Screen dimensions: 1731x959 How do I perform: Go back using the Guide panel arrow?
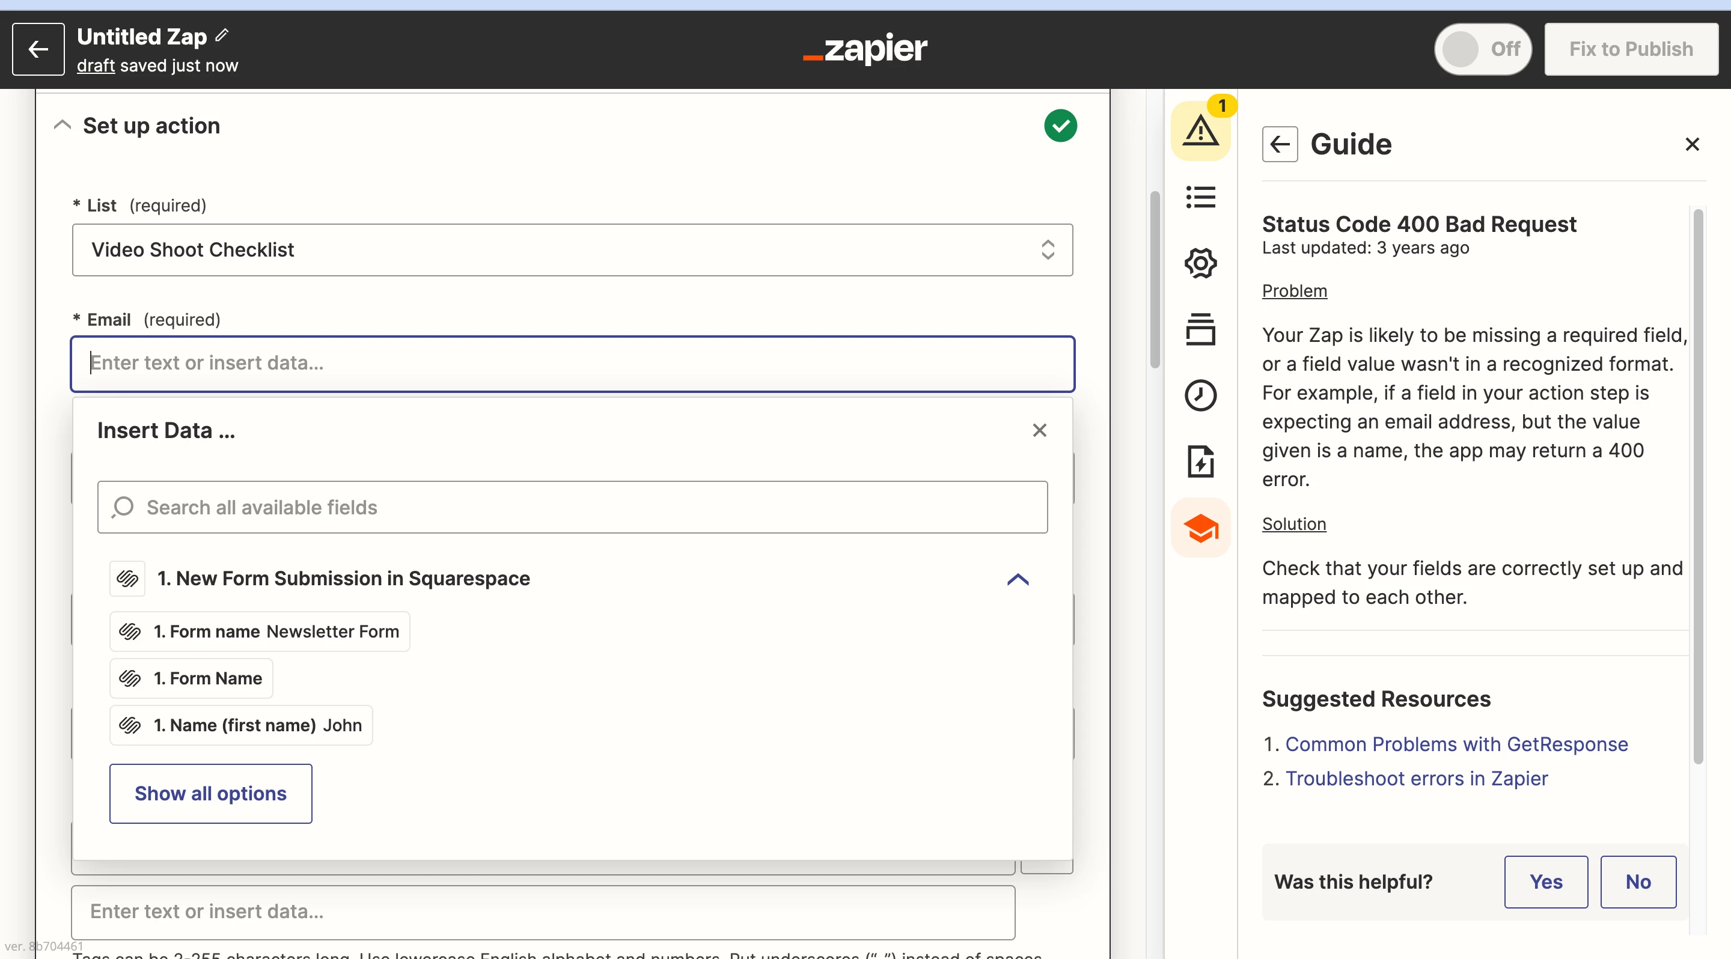(x=1280, y=144)
